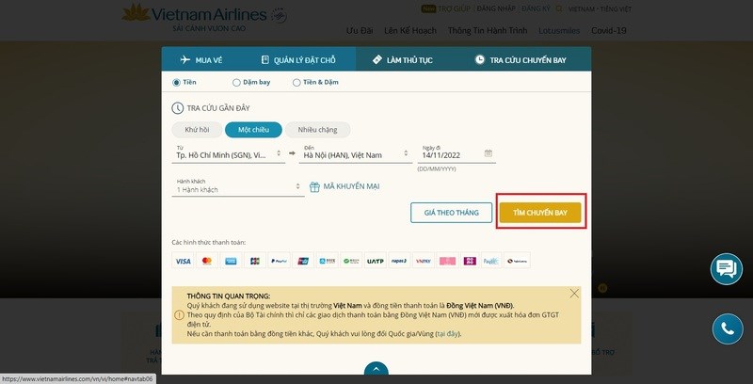Open Vietnam - Tiếng Việt language selector

(x=600, y=8)
